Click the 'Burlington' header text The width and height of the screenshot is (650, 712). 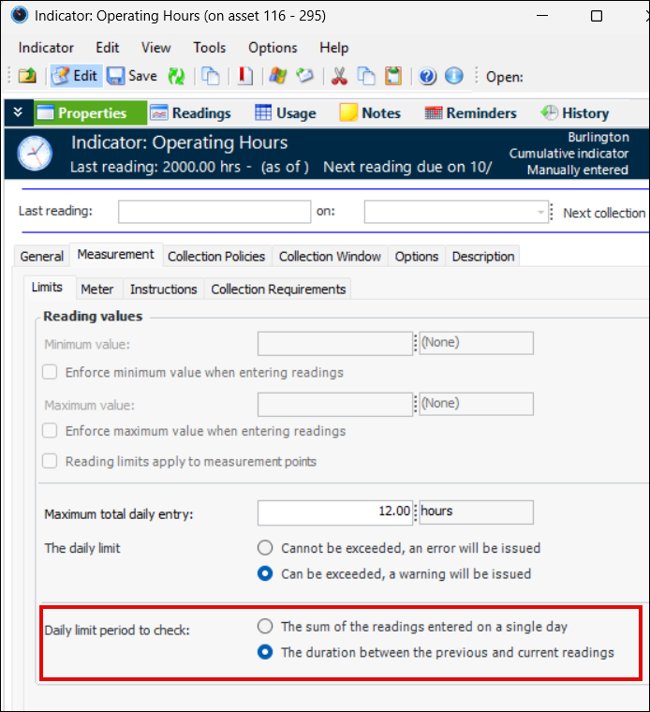(x=598, y=137)
